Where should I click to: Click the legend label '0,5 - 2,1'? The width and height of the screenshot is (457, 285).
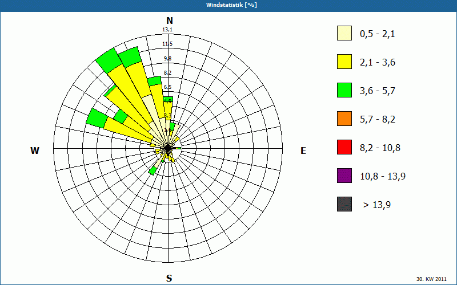(378, 34)
